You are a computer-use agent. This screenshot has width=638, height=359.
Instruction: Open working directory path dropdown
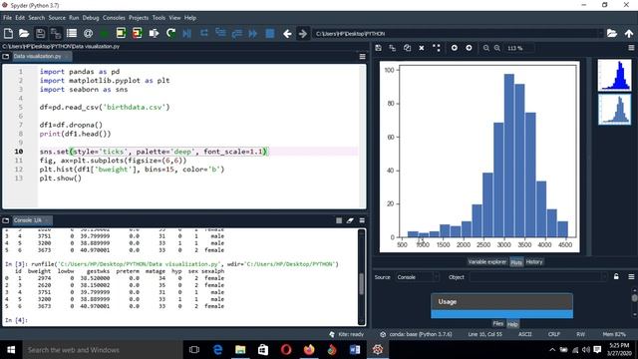(600, 33)
